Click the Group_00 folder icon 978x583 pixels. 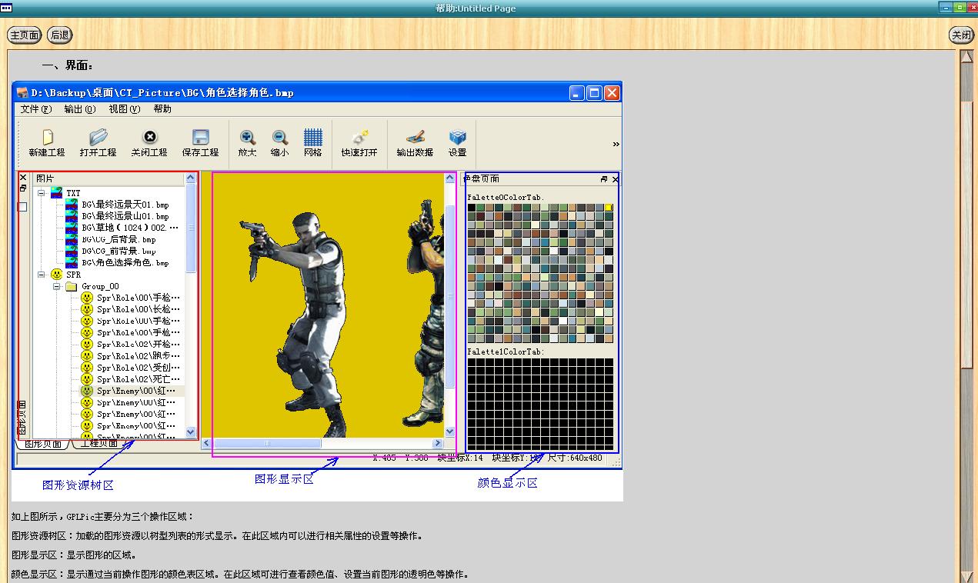coord(72,286)
